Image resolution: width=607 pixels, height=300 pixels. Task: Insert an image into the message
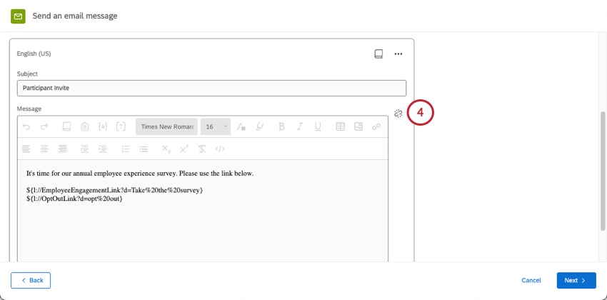click(358, 126)
